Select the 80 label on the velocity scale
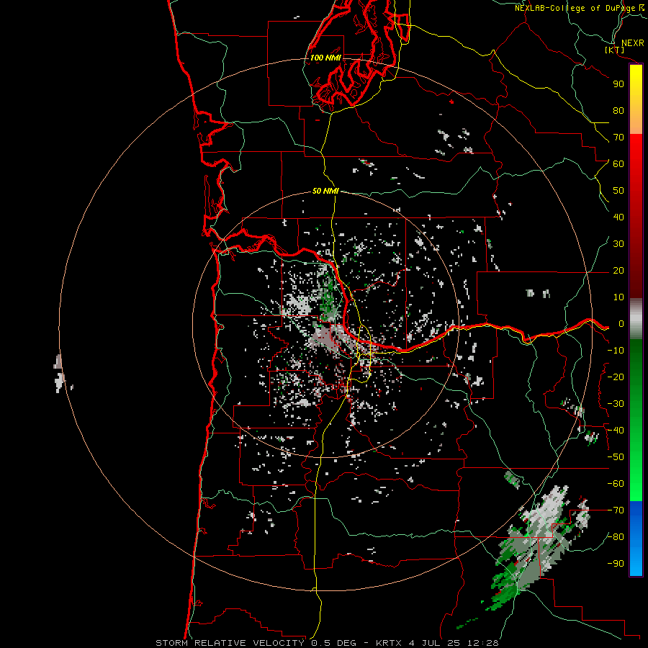 (618, 111)
